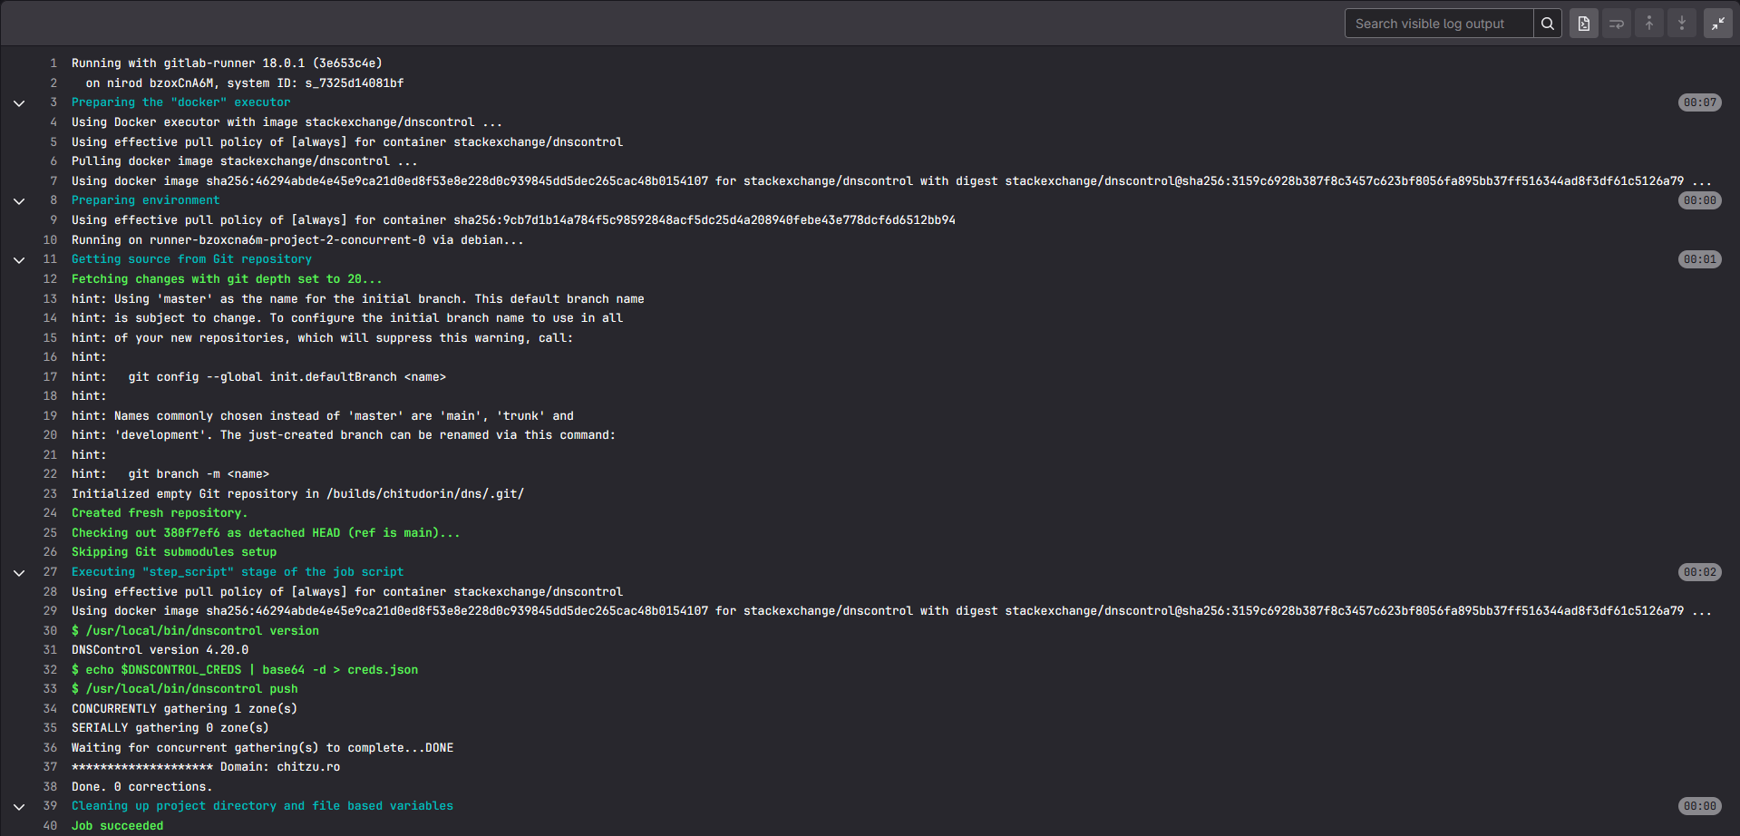This screenshot has height=836, width=1740.
Task: Click "Checking out 380f7ef6 as detached HEAD" line
Action: pos(266,533)
